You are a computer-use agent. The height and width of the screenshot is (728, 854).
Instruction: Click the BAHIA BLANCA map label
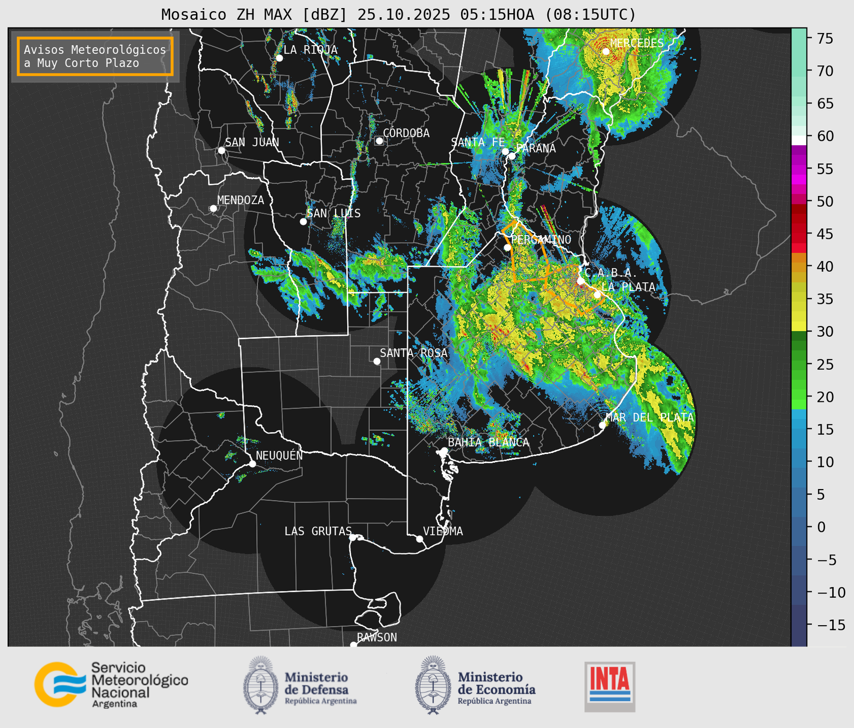click(489, 442)
